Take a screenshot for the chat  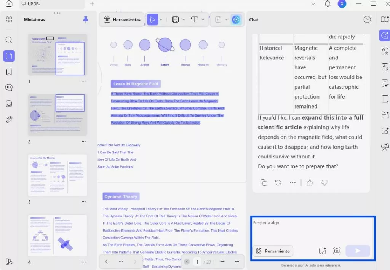[x=337, y=251]
